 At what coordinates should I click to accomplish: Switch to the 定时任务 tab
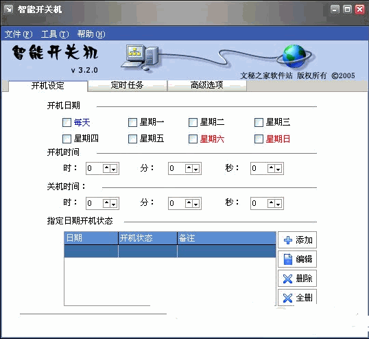pyautogui.click(x=128, y=85)
